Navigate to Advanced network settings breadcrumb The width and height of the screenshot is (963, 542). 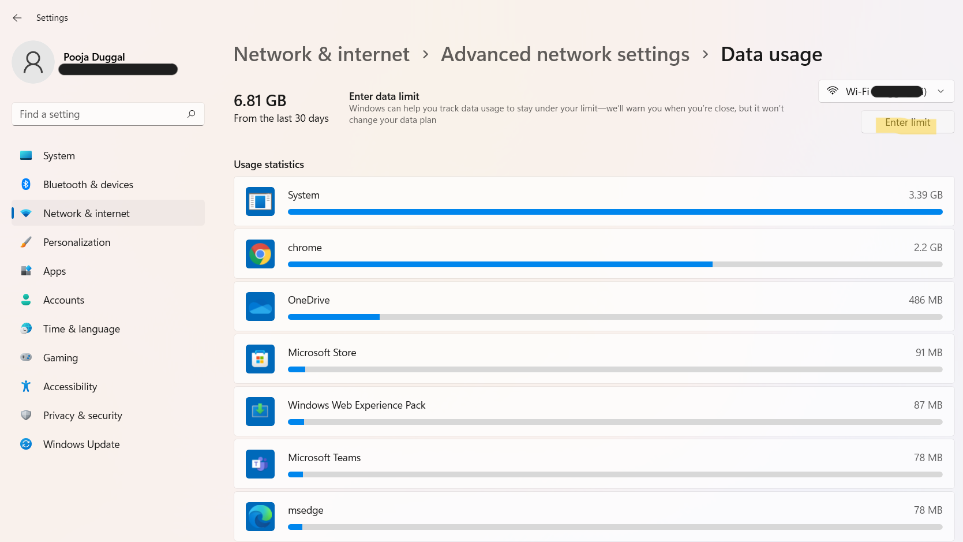point(565,54)
